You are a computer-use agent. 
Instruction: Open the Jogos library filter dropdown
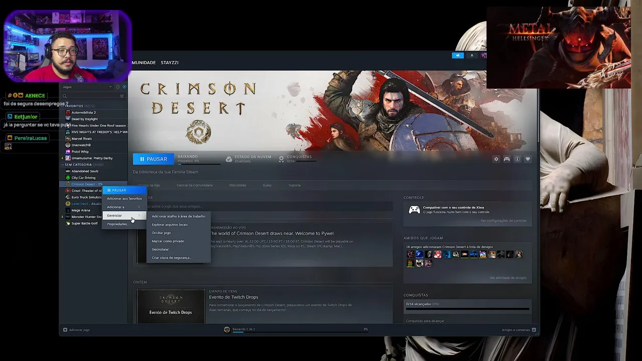pos(87,87)
